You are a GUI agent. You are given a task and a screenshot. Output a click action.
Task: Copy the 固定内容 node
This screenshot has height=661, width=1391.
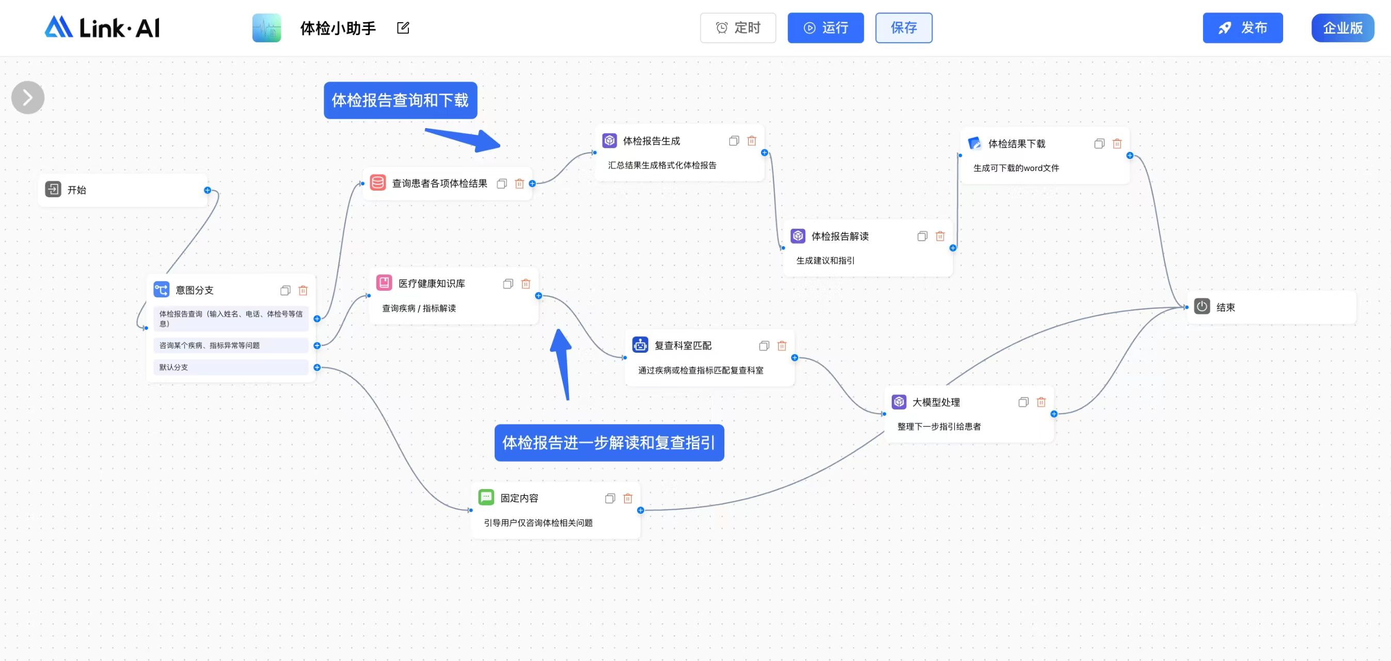coord(610,498)
